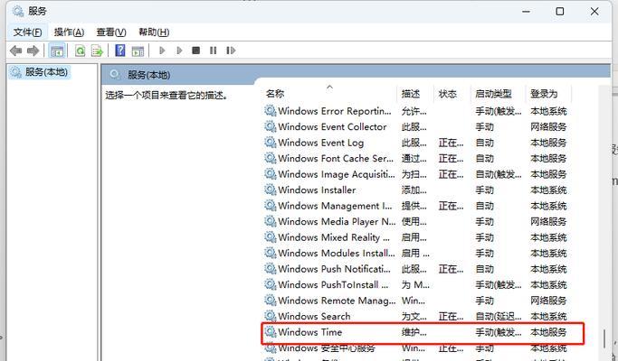Viewport: 618px width, 361px height.
Task: Click the Stop service square icon
Action: (195, 51)
